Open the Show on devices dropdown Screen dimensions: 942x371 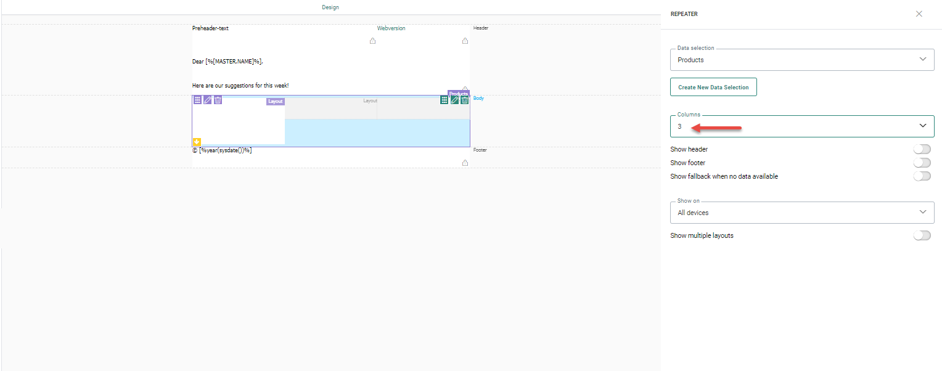coord(802,213)
